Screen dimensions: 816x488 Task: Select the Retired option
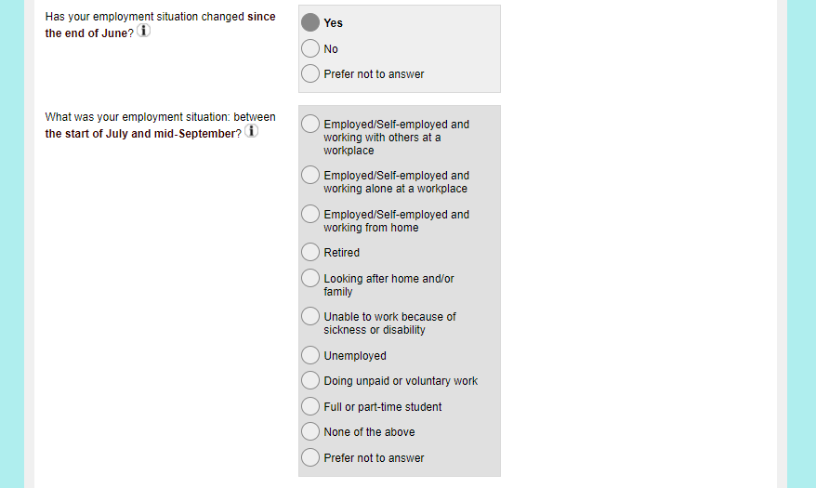[310, 252]
